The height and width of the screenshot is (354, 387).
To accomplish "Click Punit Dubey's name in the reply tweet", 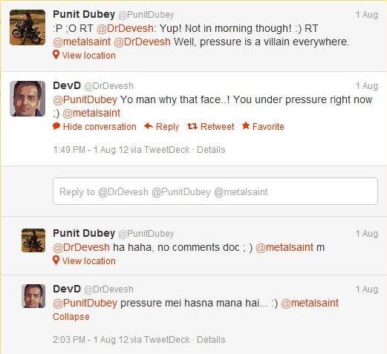I will tap(84, 233).
